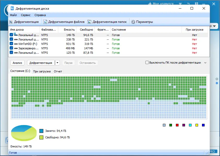
Task: Select the light blue legend swatch
Action: pos(164,125)
